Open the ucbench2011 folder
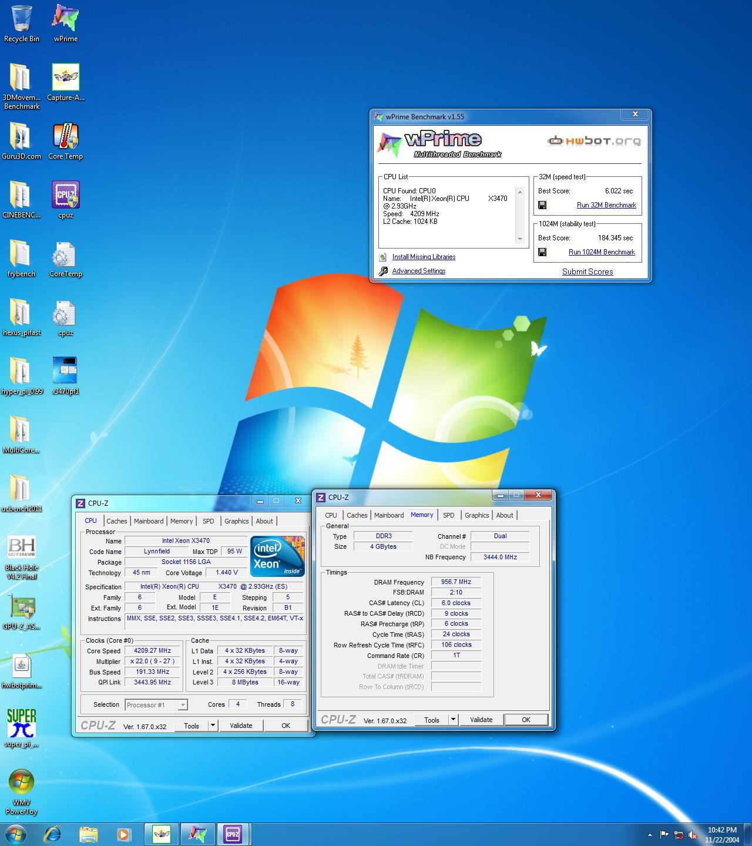 pyautogui.click(x=21, y=493)
